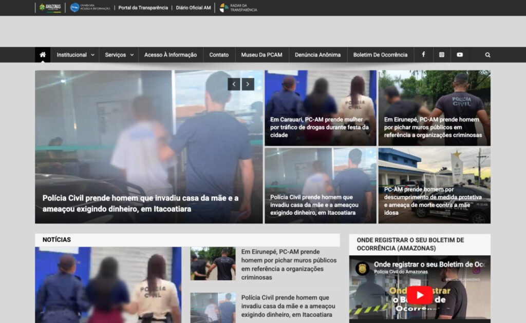Open the Acesso À Informação menu item

(x=170, y=54)
